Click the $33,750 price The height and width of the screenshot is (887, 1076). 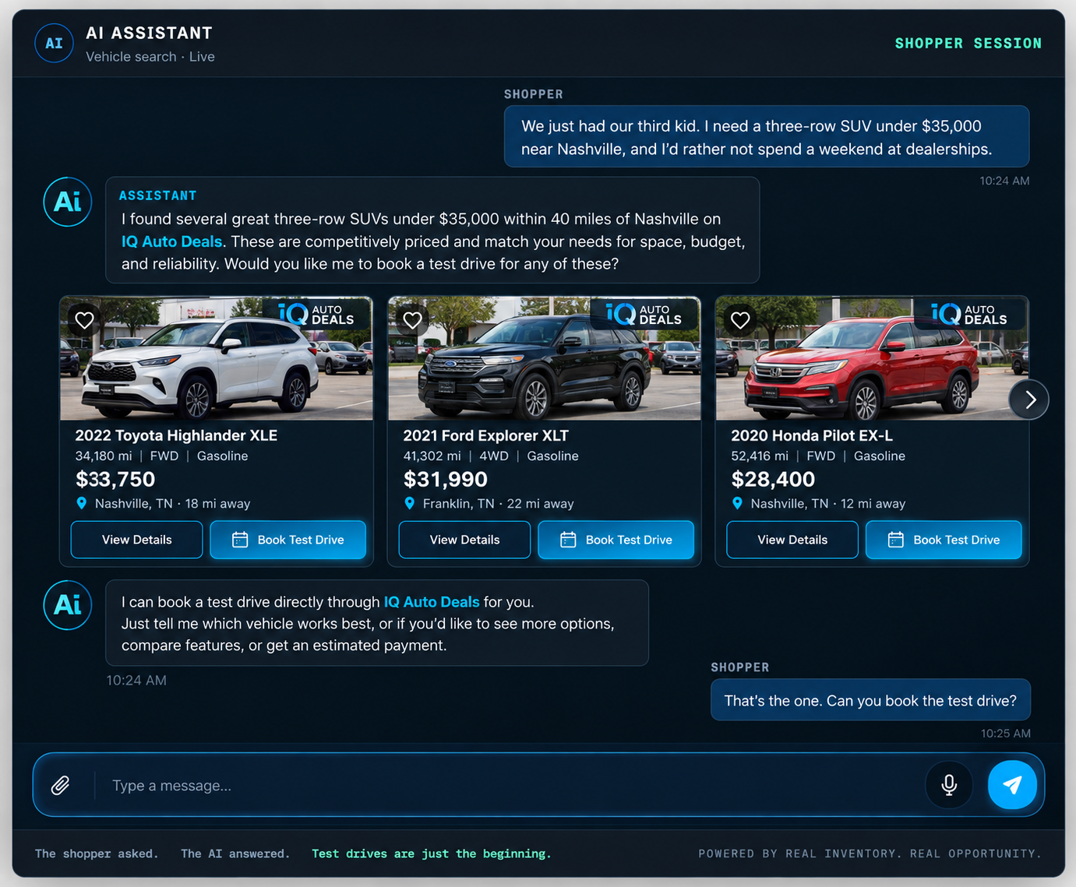pyautogui.click(x=115, y=479)
